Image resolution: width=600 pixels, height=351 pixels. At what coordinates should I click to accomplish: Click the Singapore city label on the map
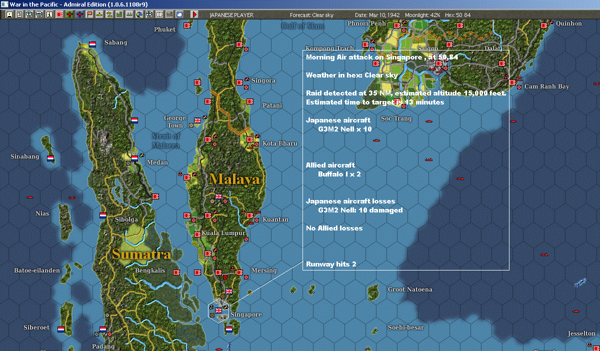coord(246,314)
